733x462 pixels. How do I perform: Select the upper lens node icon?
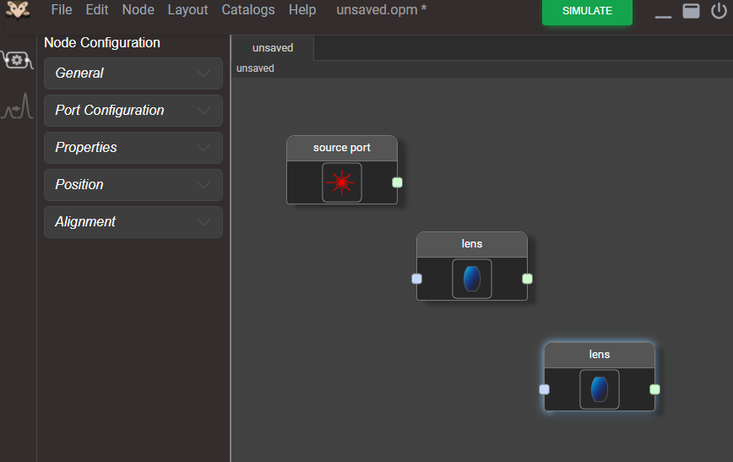(x=472, y=279)
